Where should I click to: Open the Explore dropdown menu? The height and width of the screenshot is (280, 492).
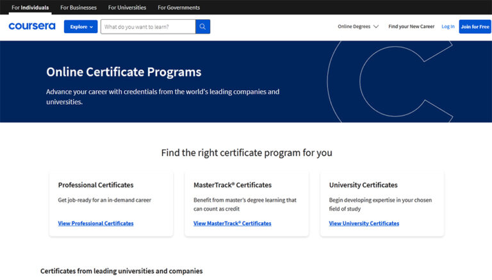(x=81, y=27)
